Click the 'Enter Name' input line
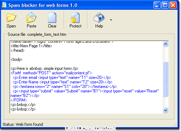The height and width of the screenshot is (131, 181). [63, 82]
